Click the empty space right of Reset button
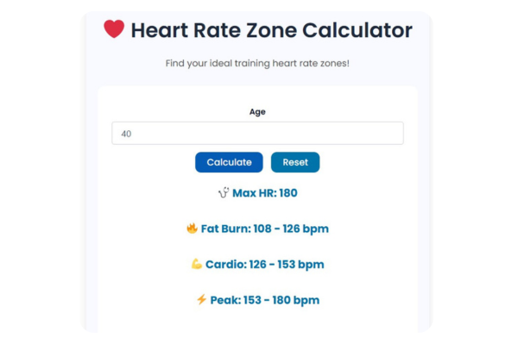 [363, 162]
